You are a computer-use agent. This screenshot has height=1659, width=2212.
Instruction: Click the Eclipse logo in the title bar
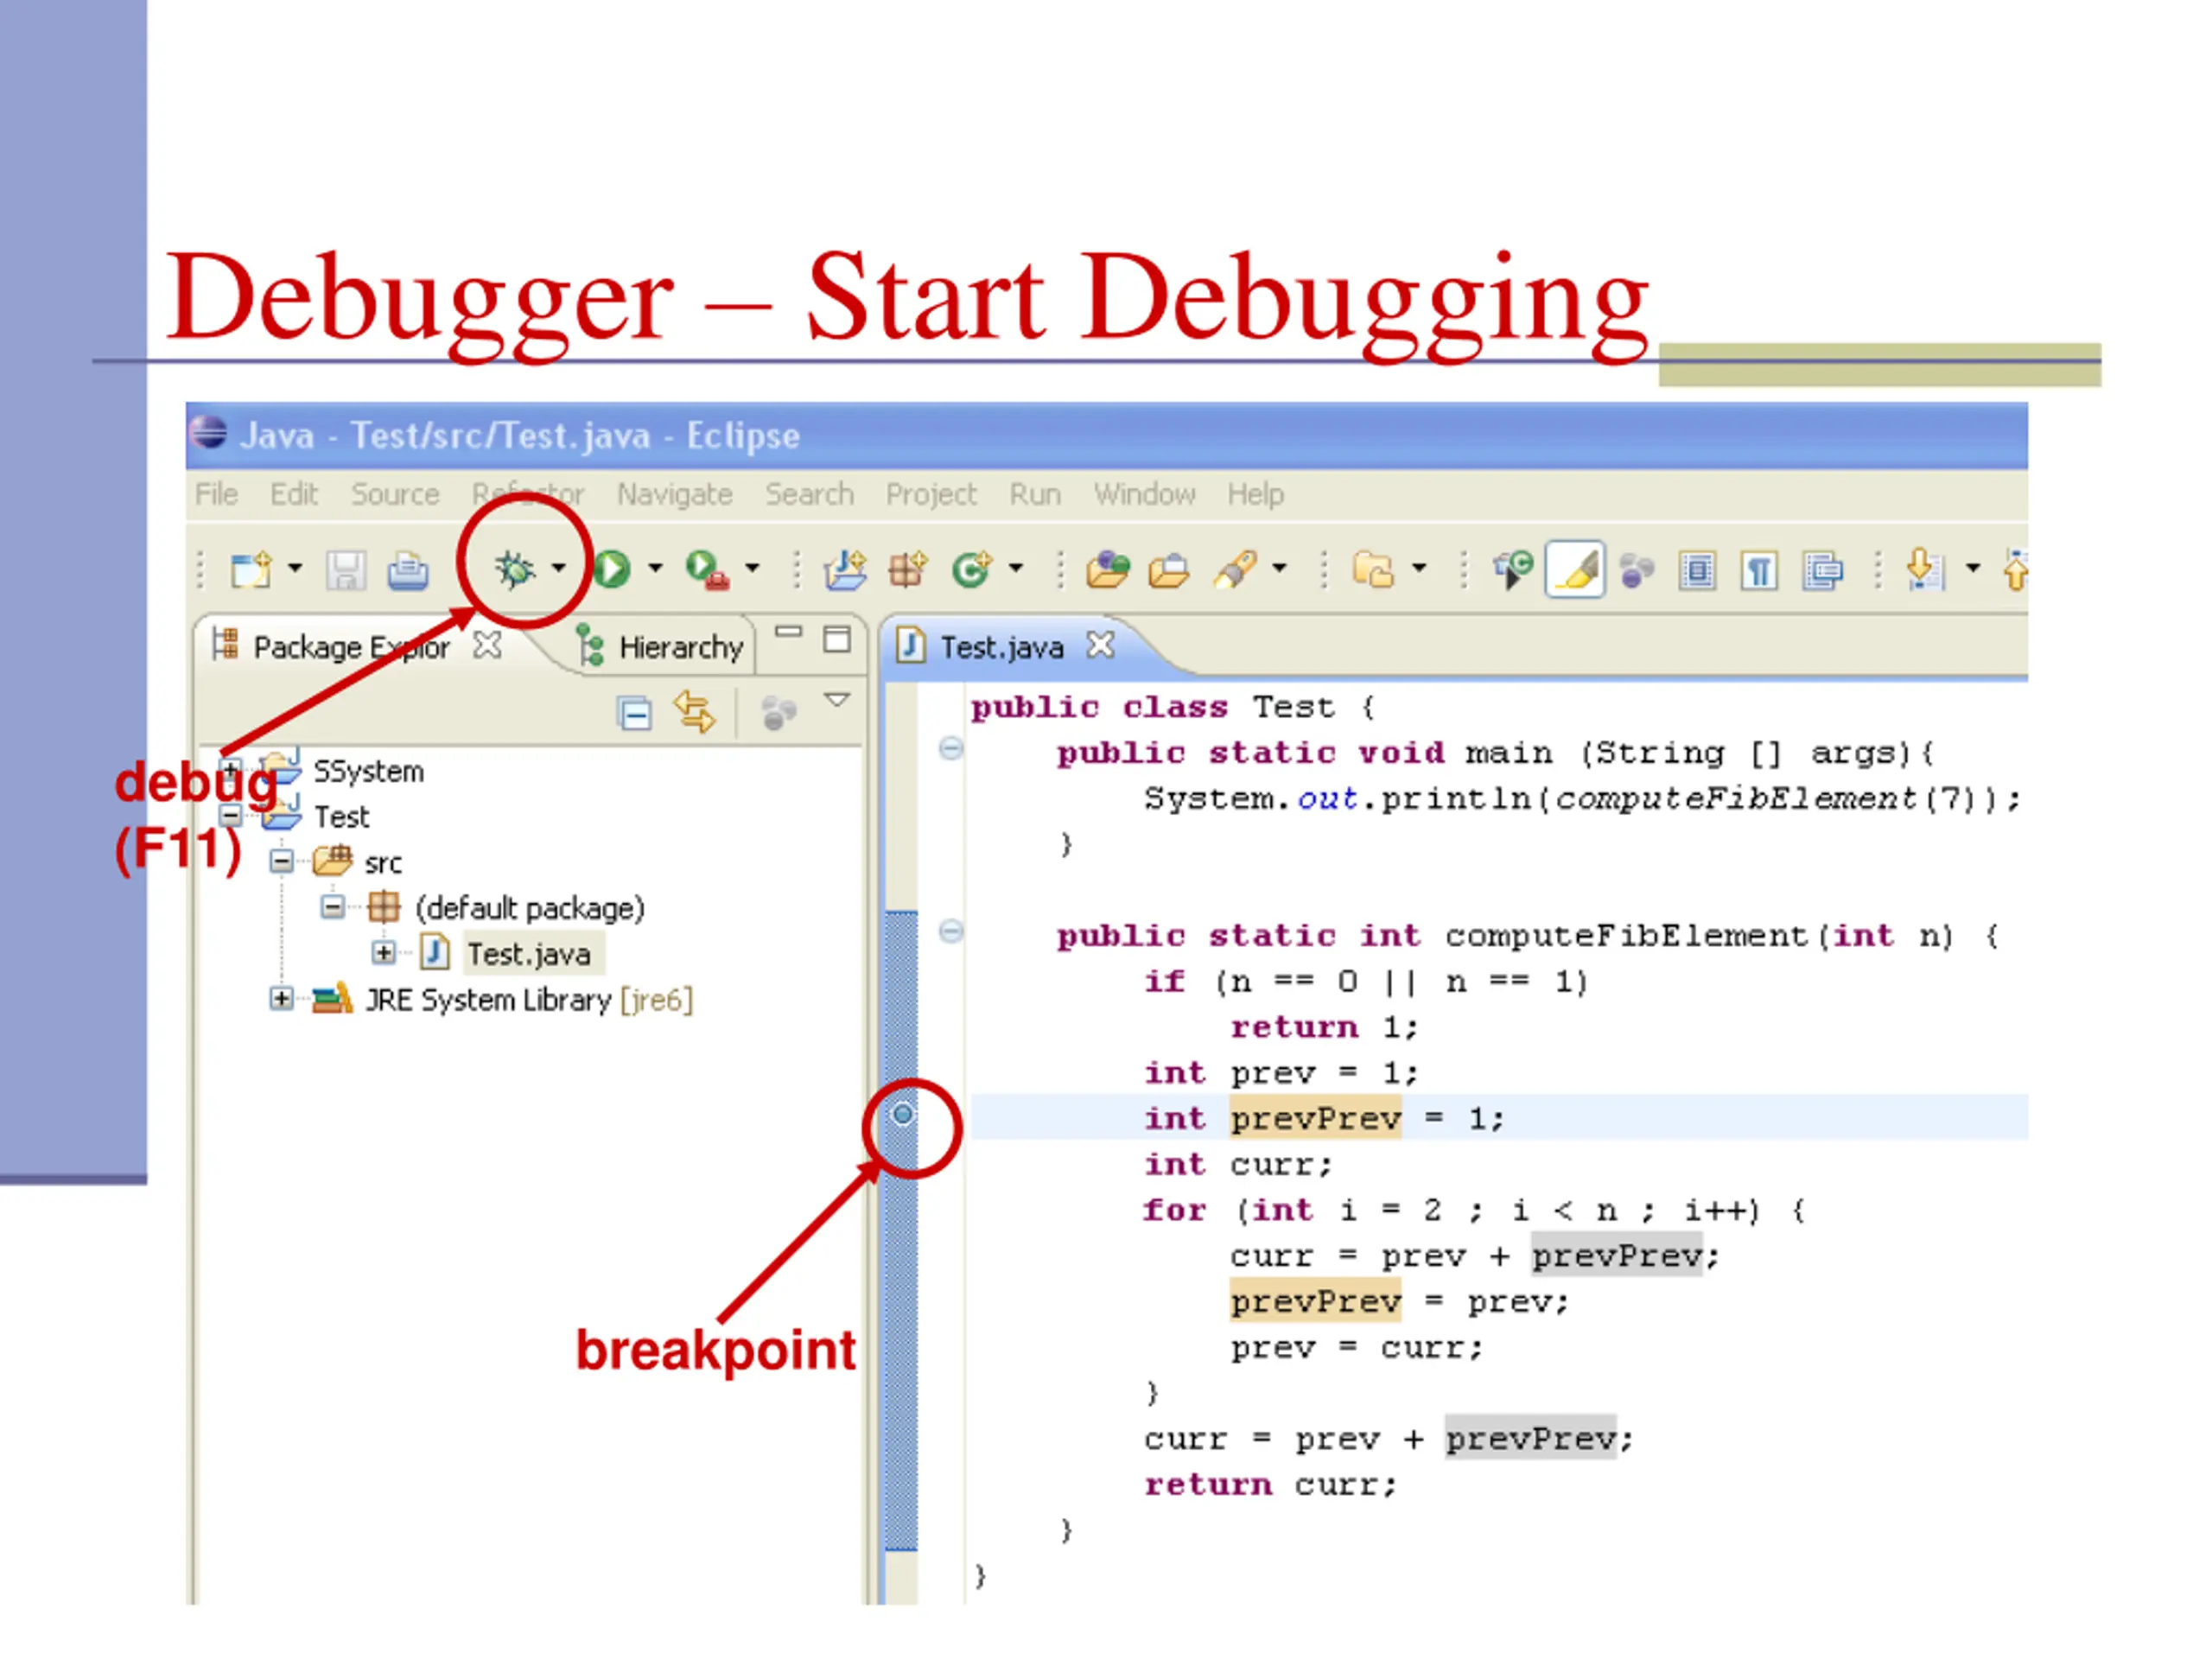tap(208, 434)
